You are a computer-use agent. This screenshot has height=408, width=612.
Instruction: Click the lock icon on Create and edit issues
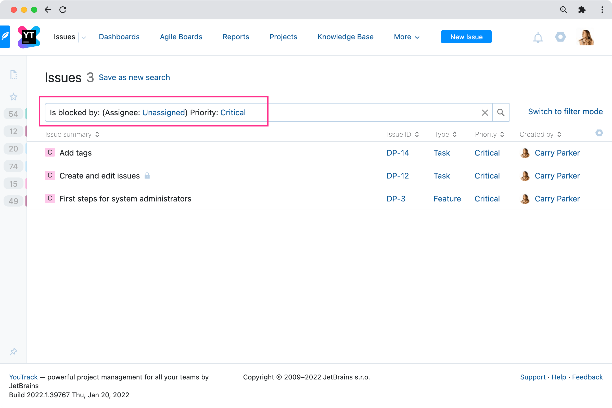(147, 176)
